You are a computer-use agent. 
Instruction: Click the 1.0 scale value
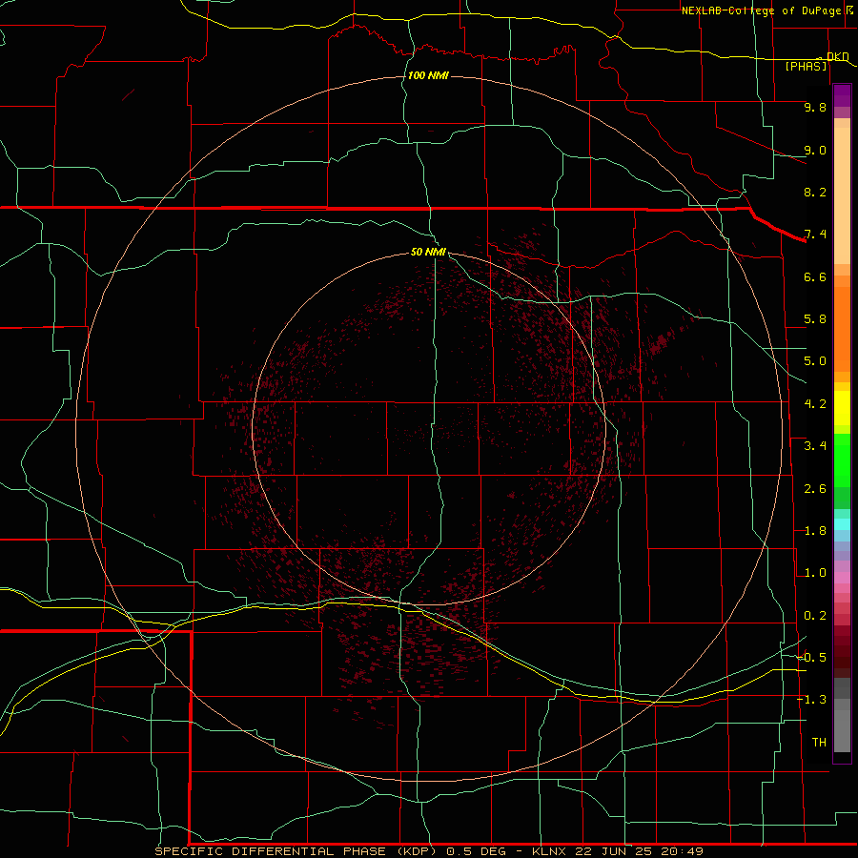tap(815, 573)
